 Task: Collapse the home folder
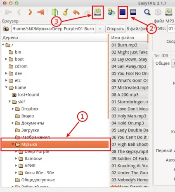point(6,87)
